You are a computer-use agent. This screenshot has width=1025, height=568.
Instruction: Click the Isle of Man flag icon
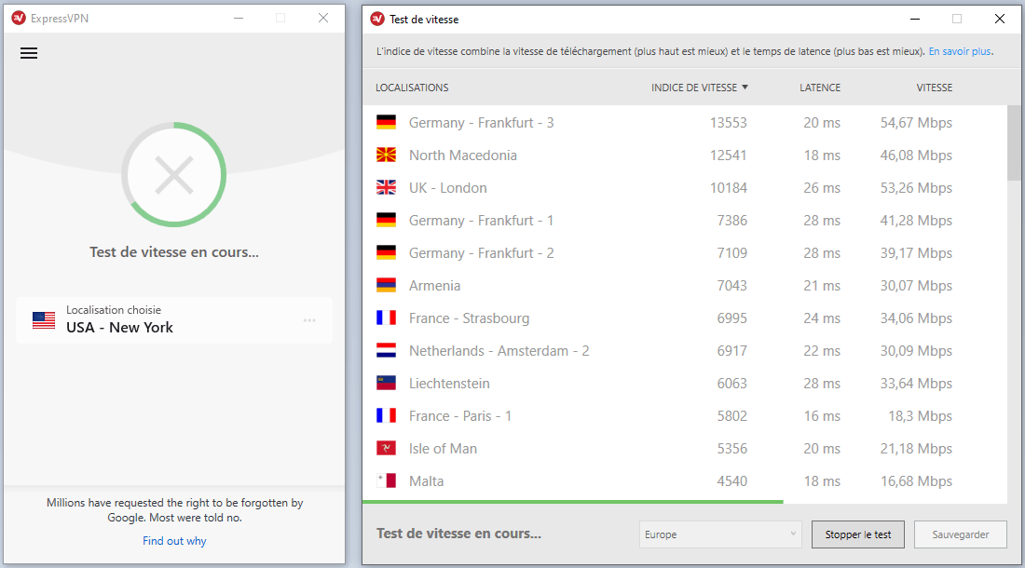[387, 449]
